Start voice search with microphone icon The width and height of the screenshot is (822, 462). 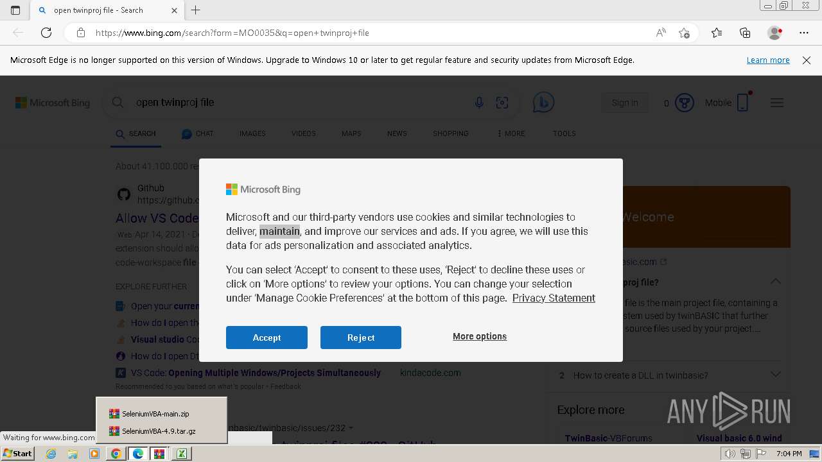tap(479, 103)
